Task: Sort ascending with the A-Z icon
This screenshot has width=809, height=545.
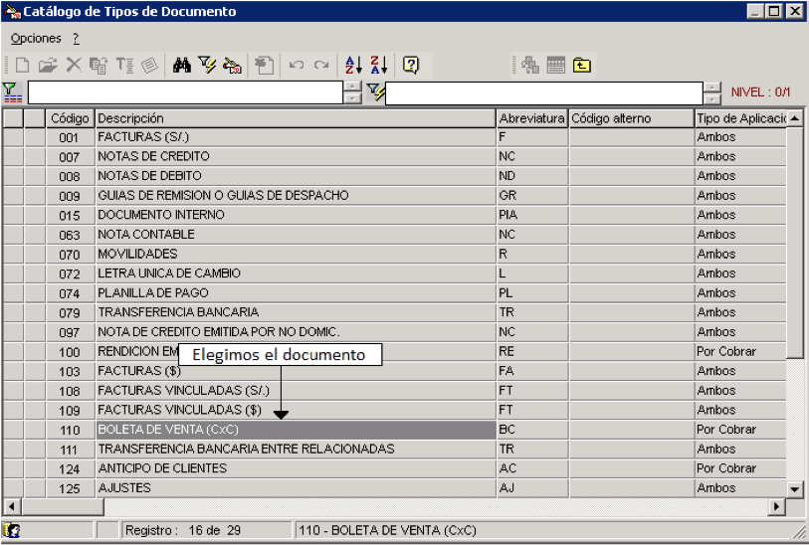Action: pyautogui.click(x=353, y=65)
